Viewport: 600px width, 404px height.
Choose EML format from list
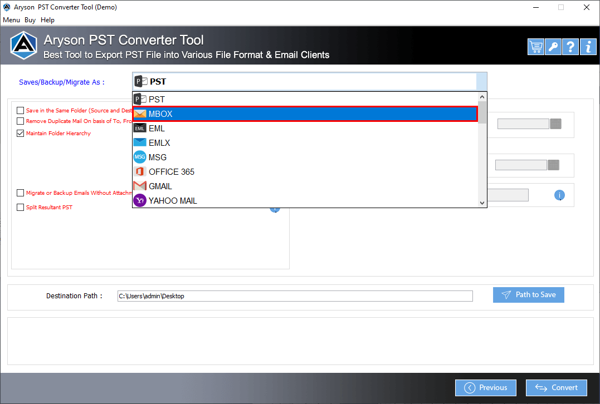(305, 129)
